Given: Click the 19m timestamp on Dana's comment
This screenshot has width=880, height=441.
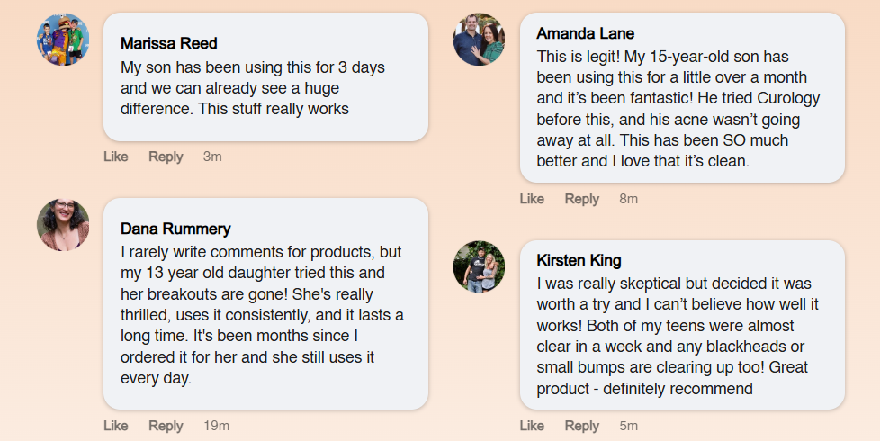Looking at the screenshot, I should click(216, 426).
